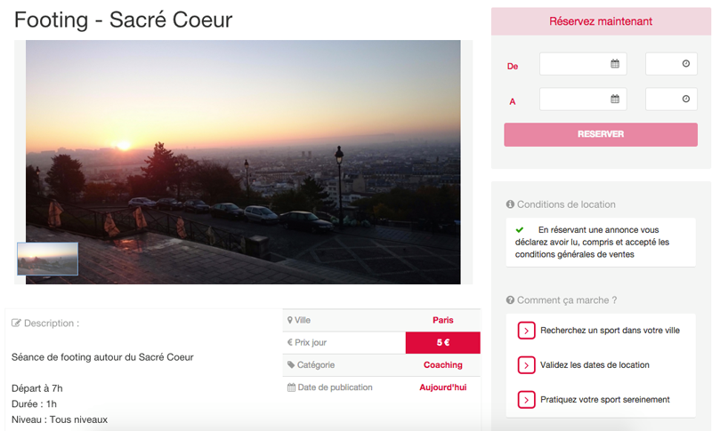Image resolution: width=712 pixels, height=431 pixels.
Task: Open the Coaching category link
Action: [x=442, y=365]
